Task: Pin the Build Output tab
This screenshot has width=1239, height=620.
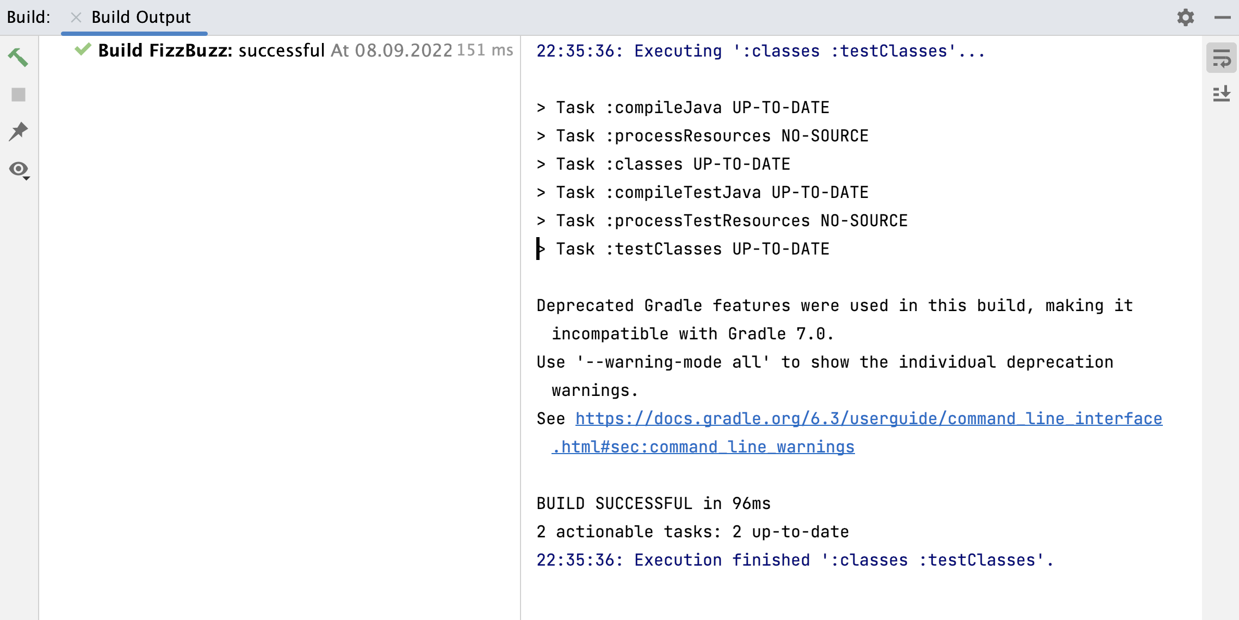Action: (18, 131)
